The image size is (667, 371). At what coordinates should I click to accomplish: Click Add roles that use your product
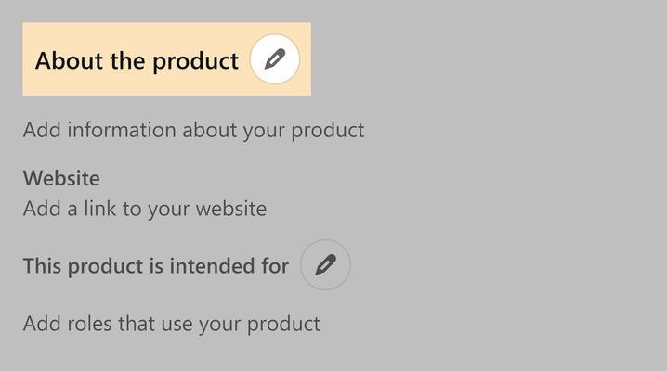172,324
